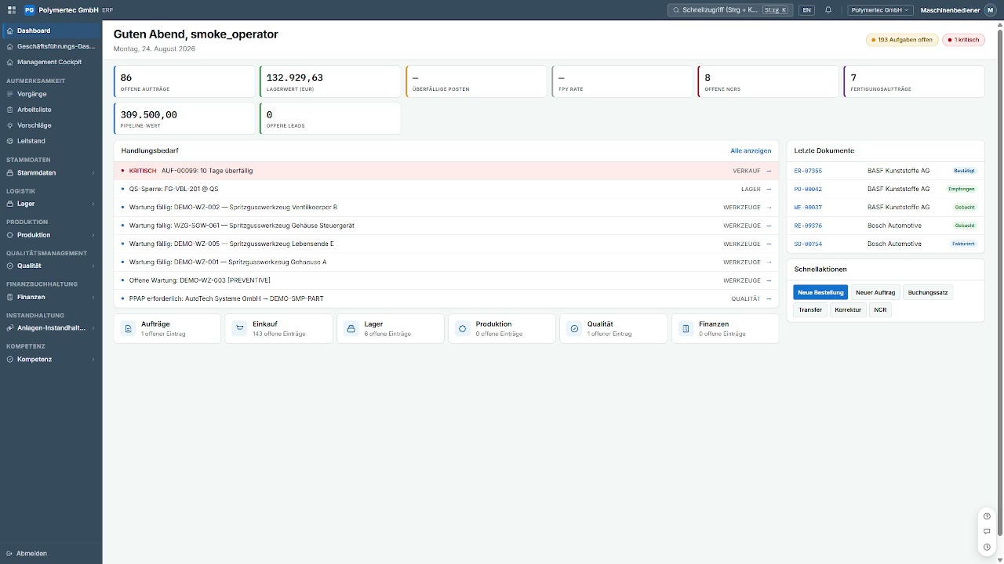1004x564 pixels.
Task: Click the Finanzen card icon
Action: click(x=686, y=329)
